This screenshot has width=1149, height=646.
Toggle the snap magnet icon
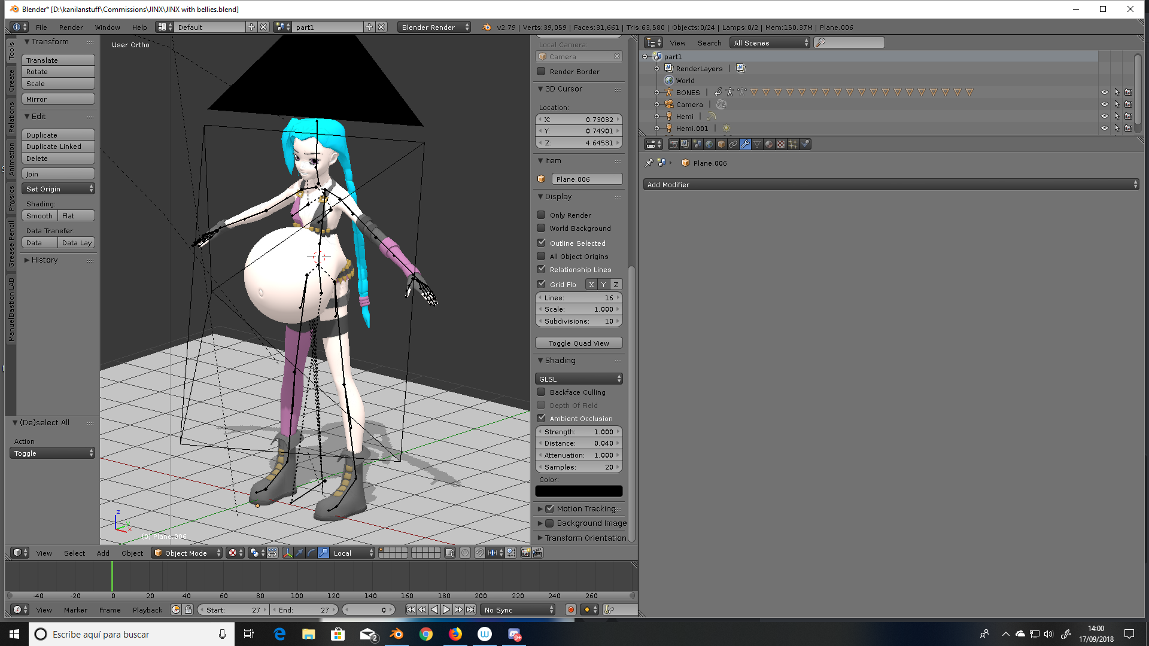(479, 553)
